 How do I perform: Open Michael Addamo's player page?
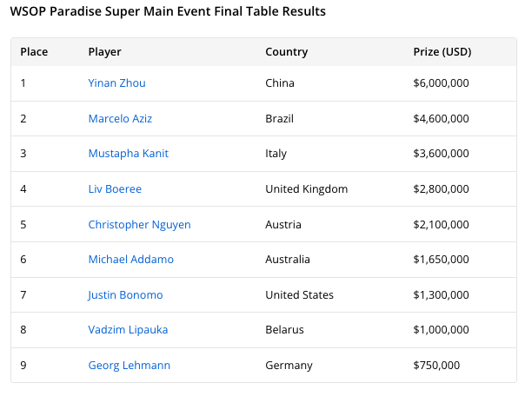pyautogui.click(x=129, y=260)
